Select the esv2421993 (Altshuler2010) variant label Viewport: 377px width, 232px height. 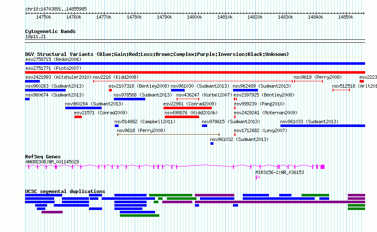[58, 77]
